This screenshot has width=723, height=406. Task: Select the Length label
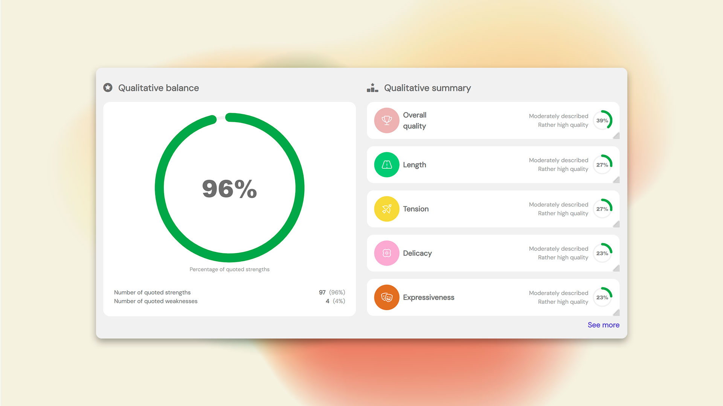[x=415, y=165]
